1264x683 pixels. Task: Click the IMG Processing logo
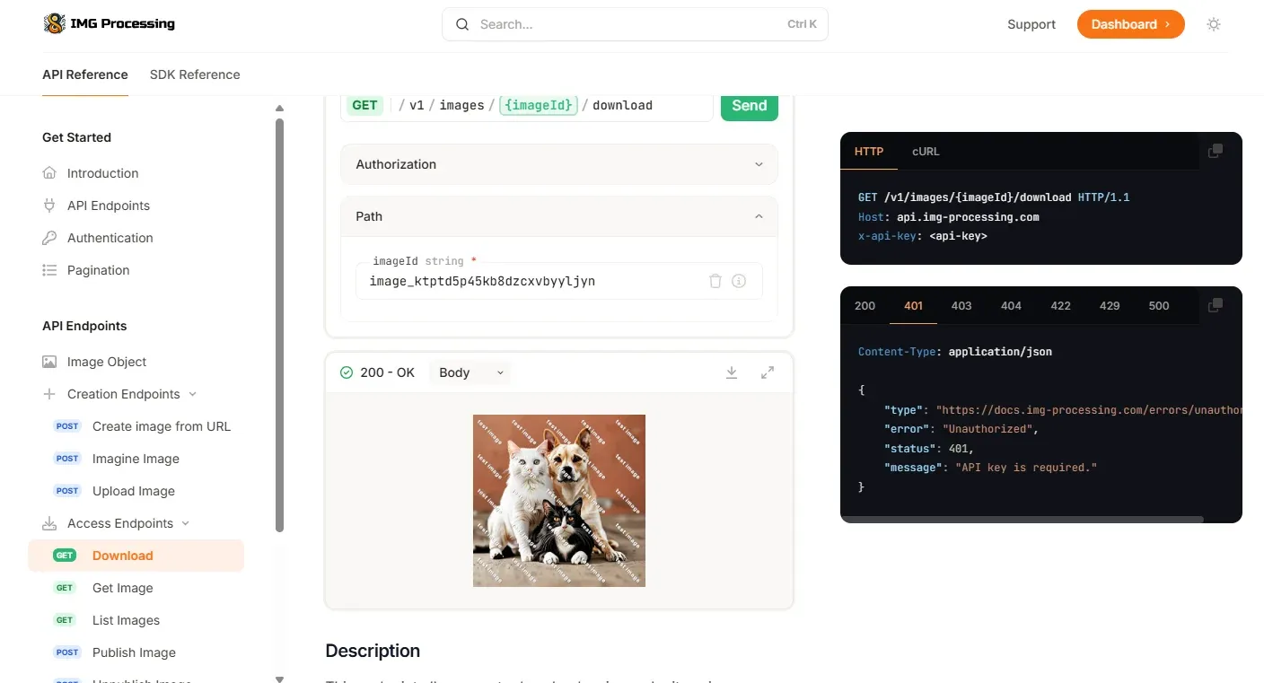pyautogui.click(x=110, y=24)
